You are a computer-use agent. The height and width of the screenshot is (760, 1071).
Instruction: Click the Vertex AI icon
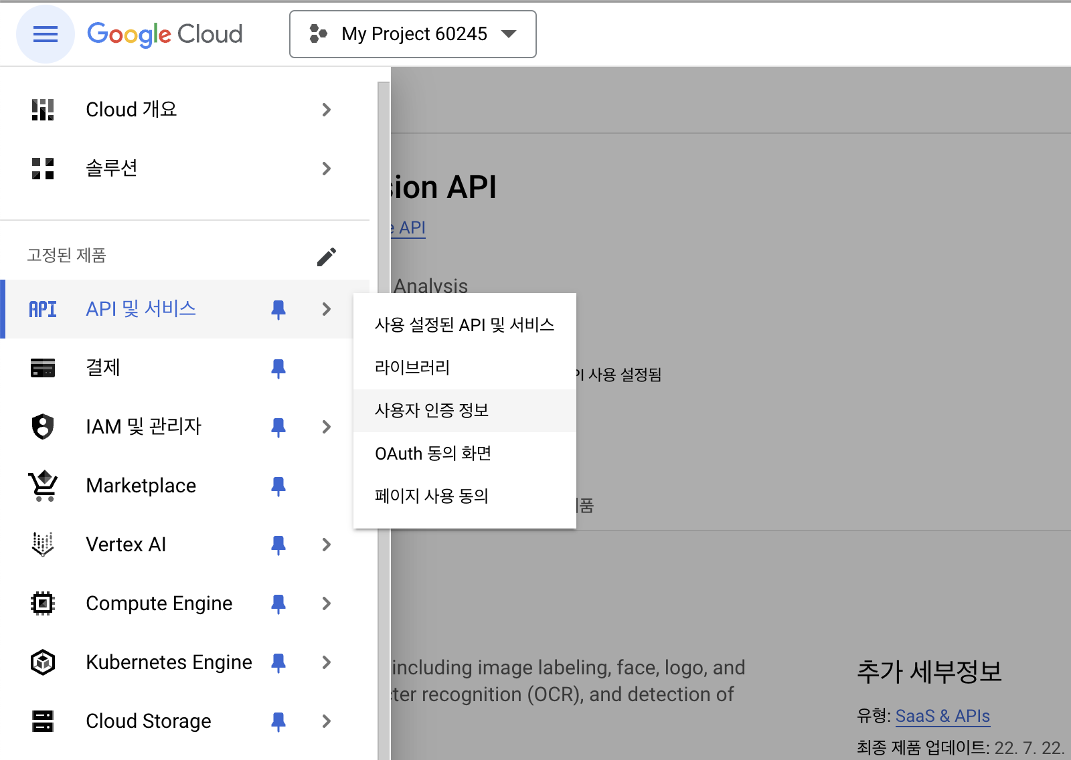click(43, 545)
